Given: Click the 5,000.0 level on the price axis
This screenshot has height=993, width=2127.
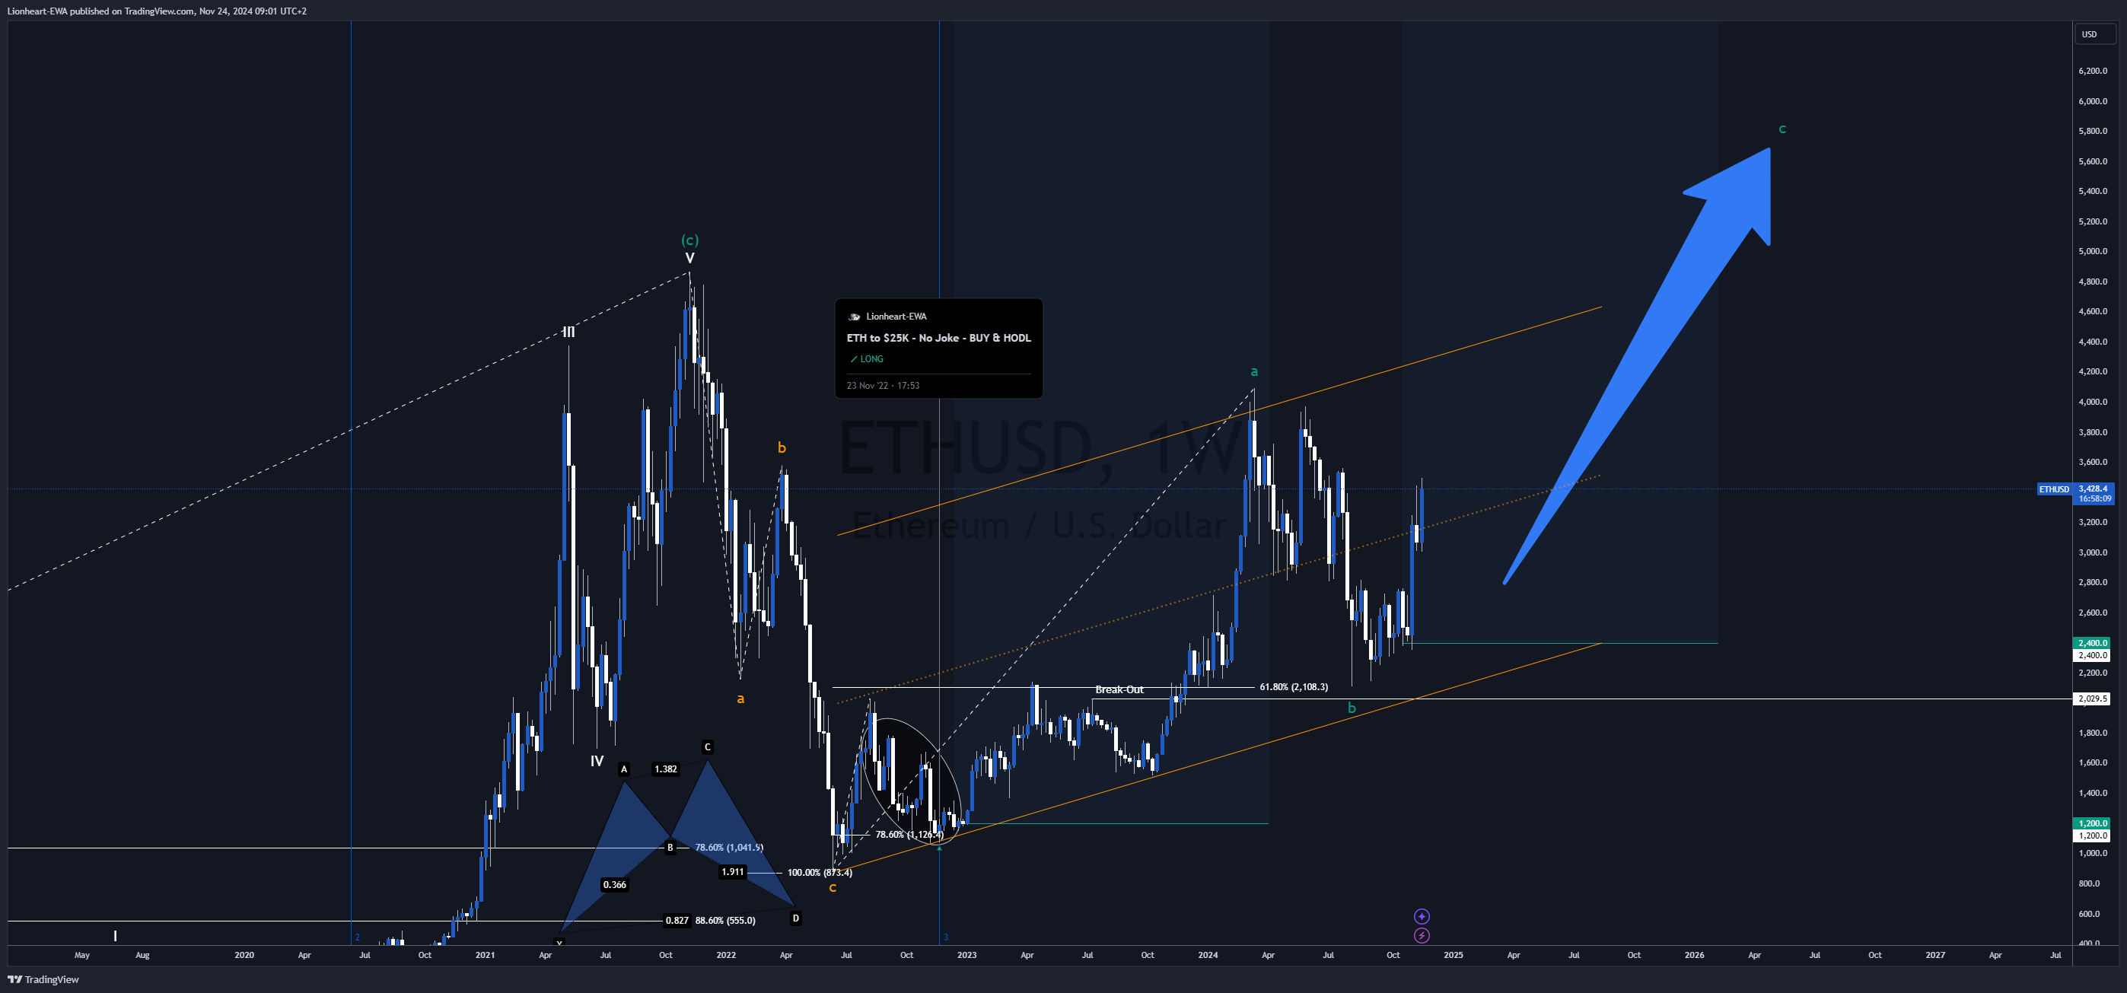Looking at the screenshot, I should coord(2092,251).
